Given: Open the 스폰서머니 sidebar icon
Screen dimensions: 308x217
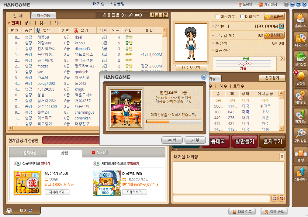Looking at the screenshot, I should (300, 174).
